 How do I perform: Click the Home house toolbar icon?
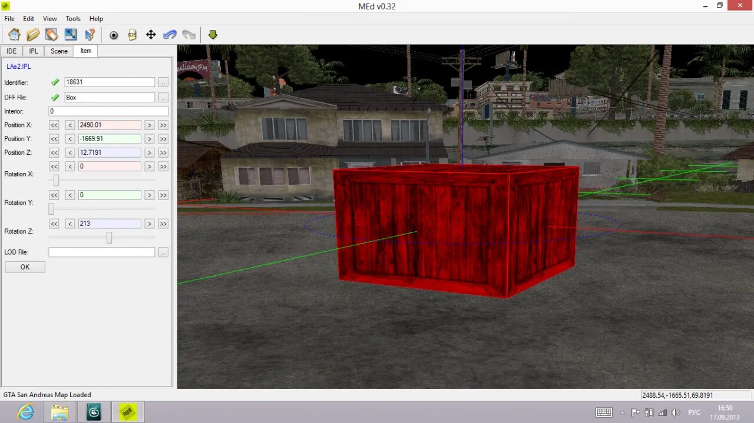coord(14,35)
